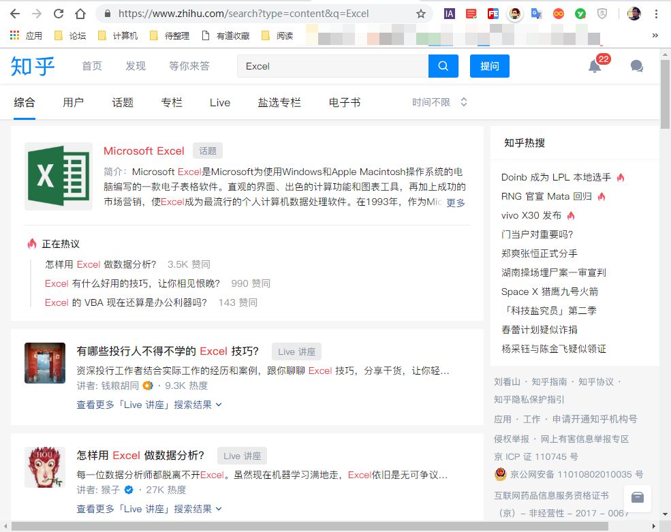Open Live 有哪些投行人不得不学的 Excel 技巧
Image resolution: width=671 pixels, height=532 pixels.
168,351
